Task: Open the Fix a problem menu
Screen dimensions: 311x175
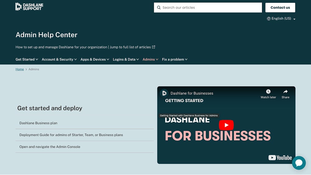Action: (174, 59)
